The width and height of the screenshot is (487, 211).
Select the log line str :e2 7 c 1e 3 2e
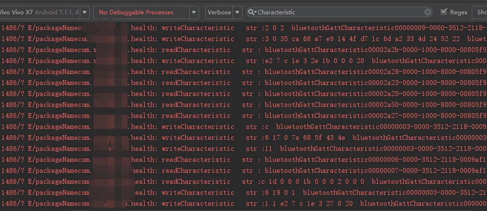[x=243, y=61]
